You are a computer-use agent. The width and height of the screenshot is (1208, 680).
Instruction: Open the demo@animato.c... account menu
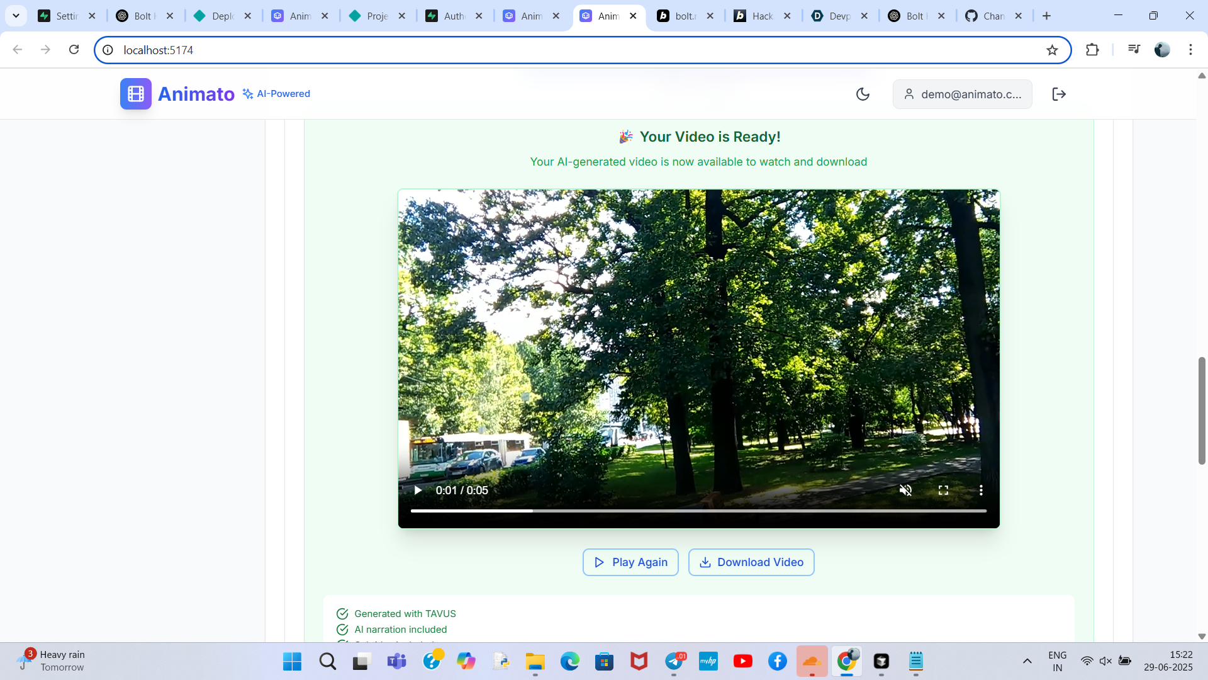pos(962,94)
